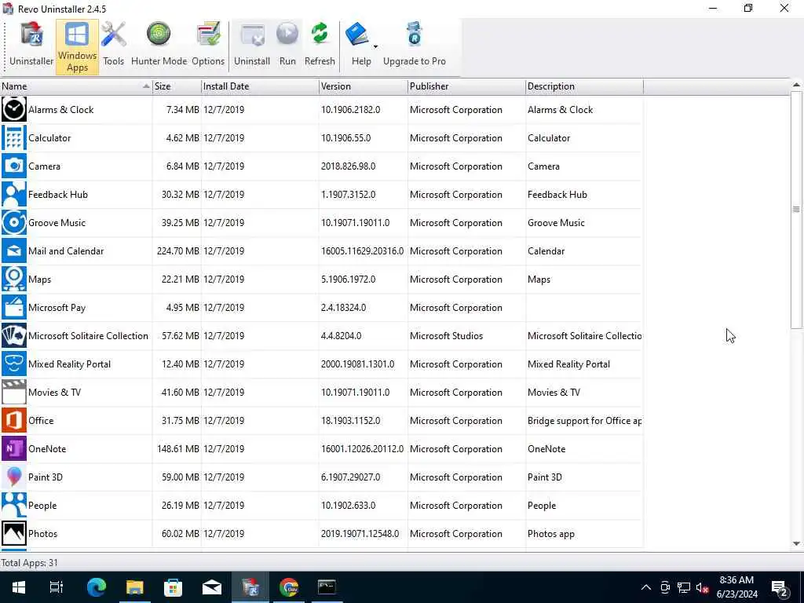Open Task View on the taskbar

[57, 587]
